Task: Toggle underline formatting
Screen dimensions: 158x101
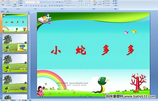Action: tap(31, 6)
